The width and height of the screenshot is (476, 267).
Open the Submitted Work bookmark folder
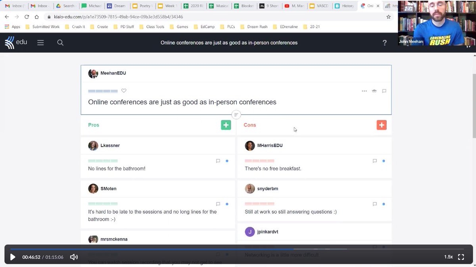[42, 27]
